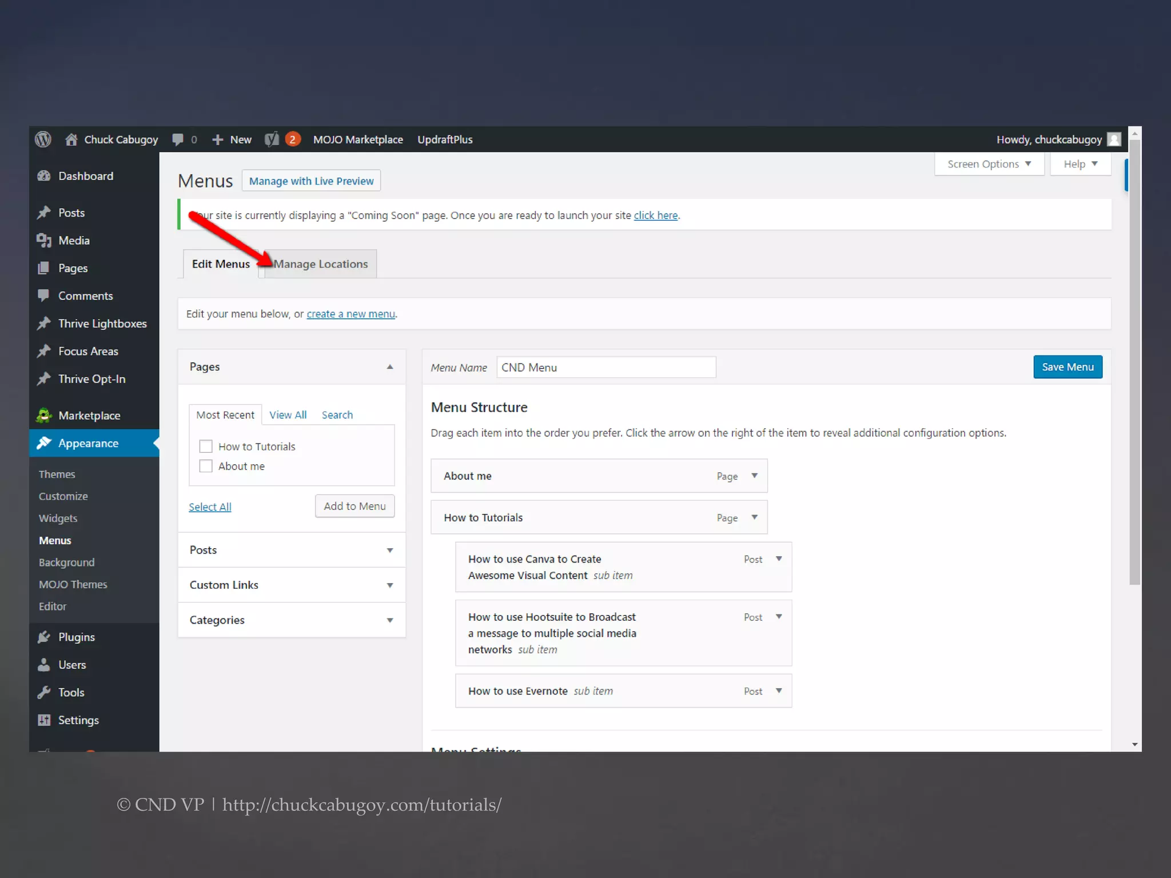Click the Users person icon

[x=44, y=665]
